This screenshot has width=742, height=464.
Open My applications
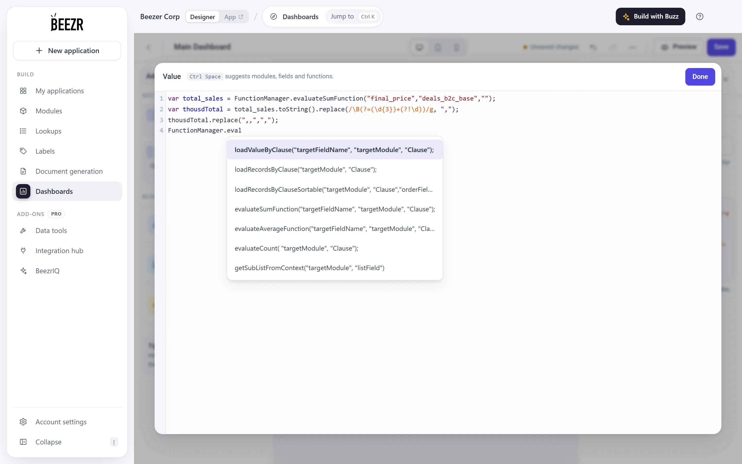67,91
